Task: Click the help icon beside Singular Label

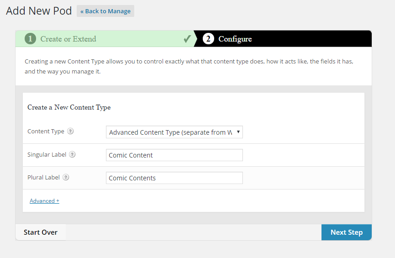Action: (72, 154)
